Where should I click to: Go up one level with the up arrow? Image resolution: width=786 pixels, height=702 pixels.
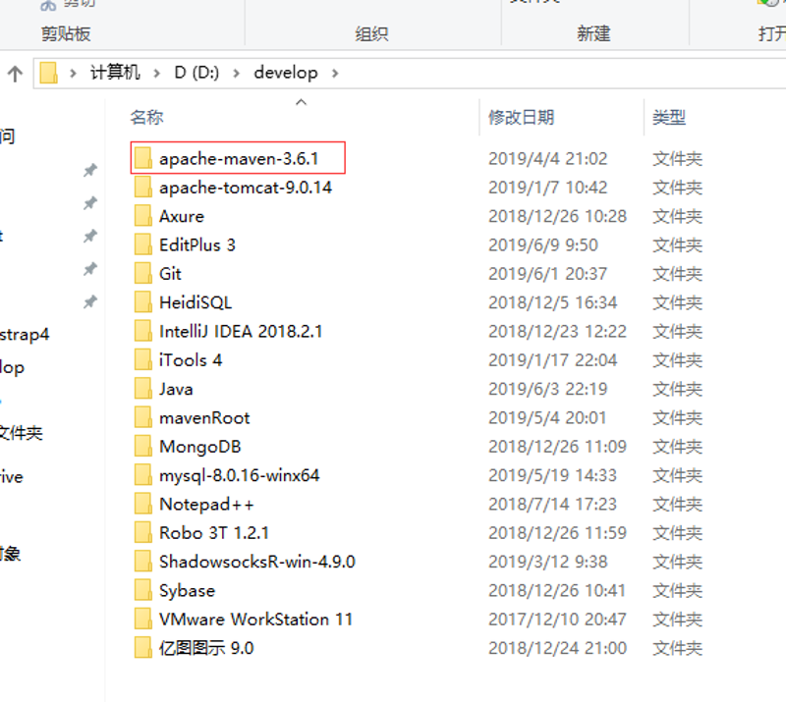[x=15, y=74]
